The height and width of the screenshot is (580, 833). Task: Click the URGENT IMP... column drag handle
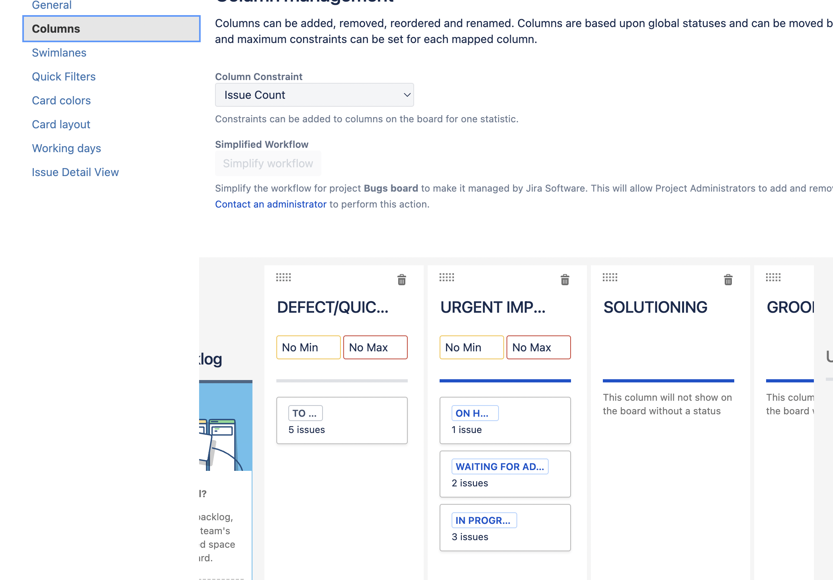(447, 277)
